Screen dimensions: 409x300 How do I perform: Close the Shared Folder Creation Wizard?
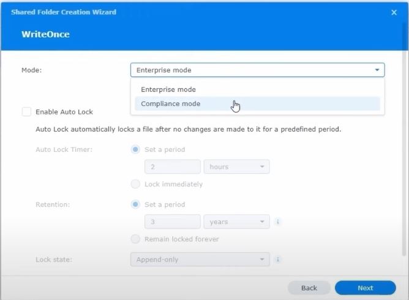(394, 12)
